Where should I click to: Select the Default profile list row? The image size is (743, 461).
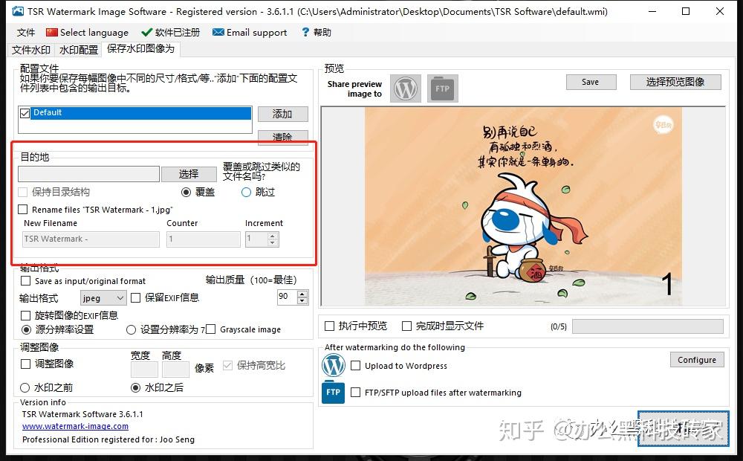(140, 113)
